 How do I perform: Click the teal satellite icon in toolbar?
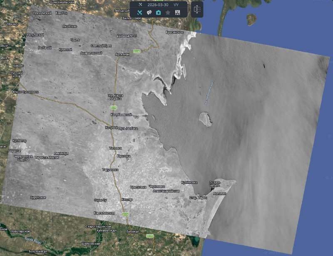[x=140, y=12]
